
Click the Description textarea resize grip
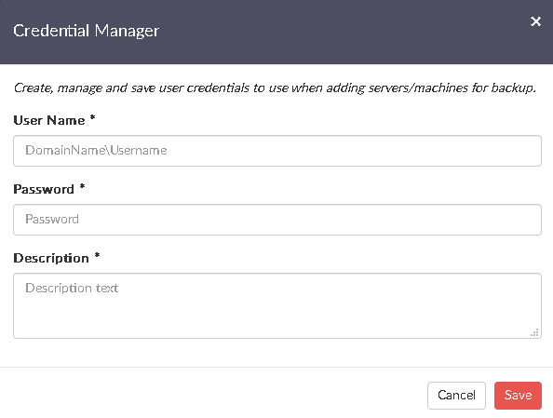(534, 332)
